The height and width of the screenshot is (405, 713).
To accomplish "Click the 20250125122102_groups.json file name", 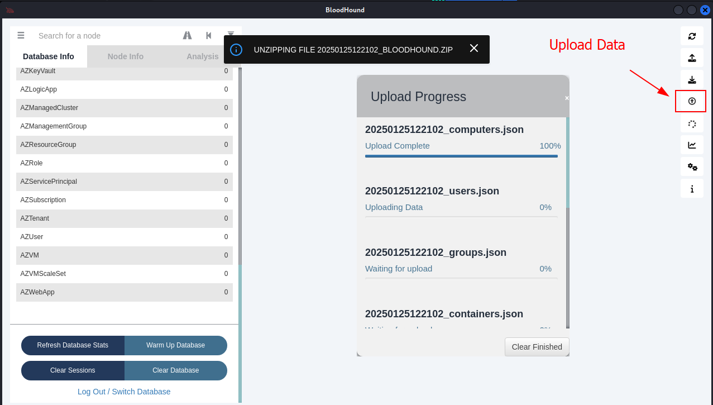I will (436, 252).
